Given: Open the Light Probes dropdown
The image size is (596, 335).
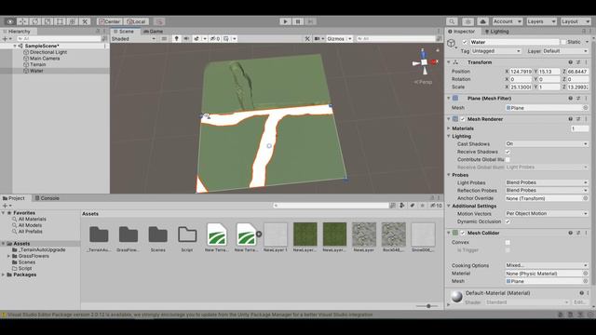Looking at the screenshot, I should [x=547, y=182].
